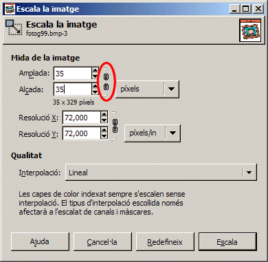The width and height of the screenshot is (268, 262).
Task: Open the píxels unit dropdown
Action: click(x=147, y=89)
